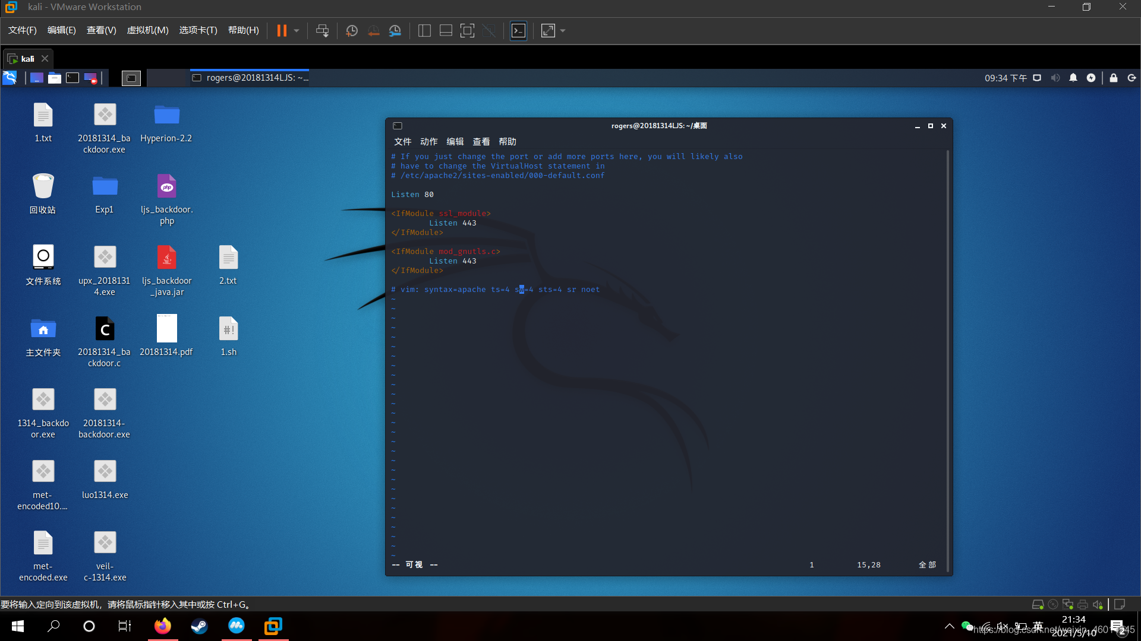Select the rogers@20181314LJS taskbar window button
Screen dimensions: 1141x641
coord(250,78)
